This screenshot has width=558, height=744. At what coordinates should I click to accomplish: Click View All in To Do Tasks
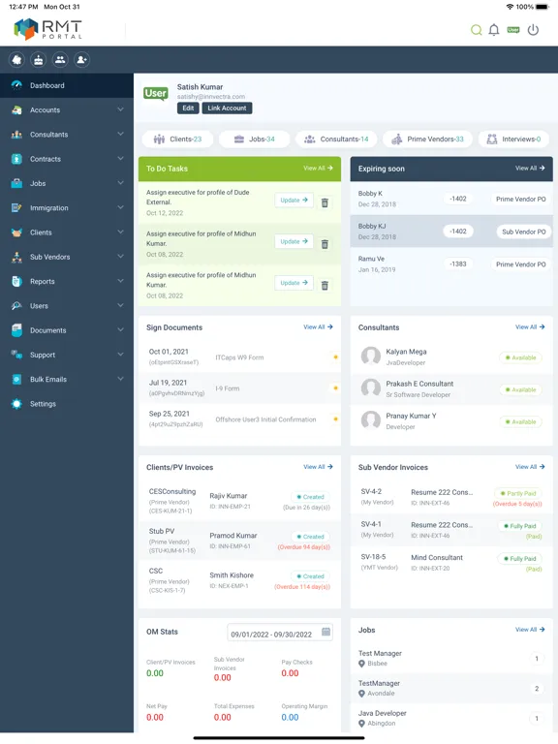pos(318,168)
